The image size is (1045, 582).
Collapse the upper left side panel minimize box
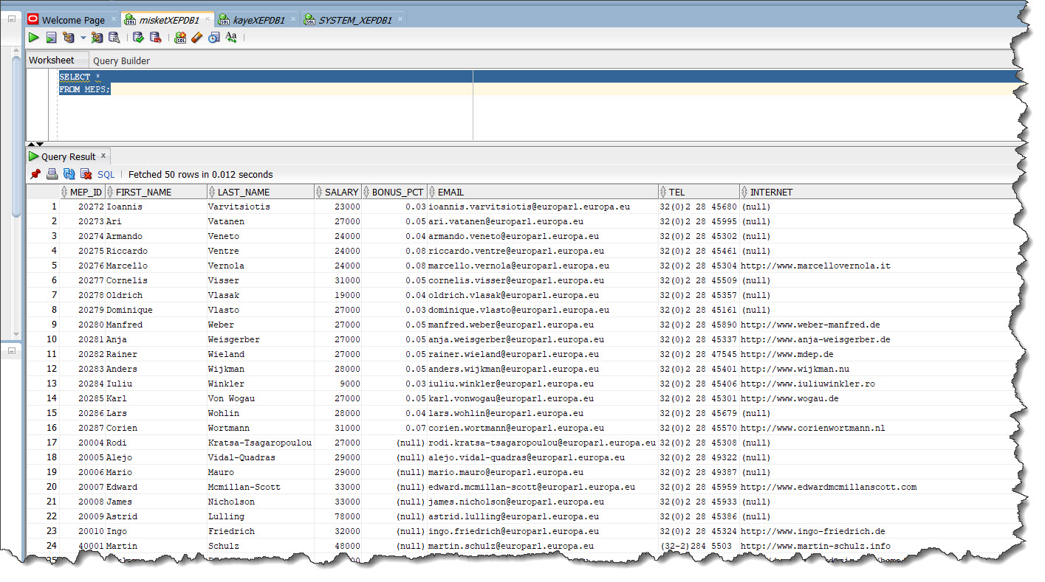click(11, 20)
